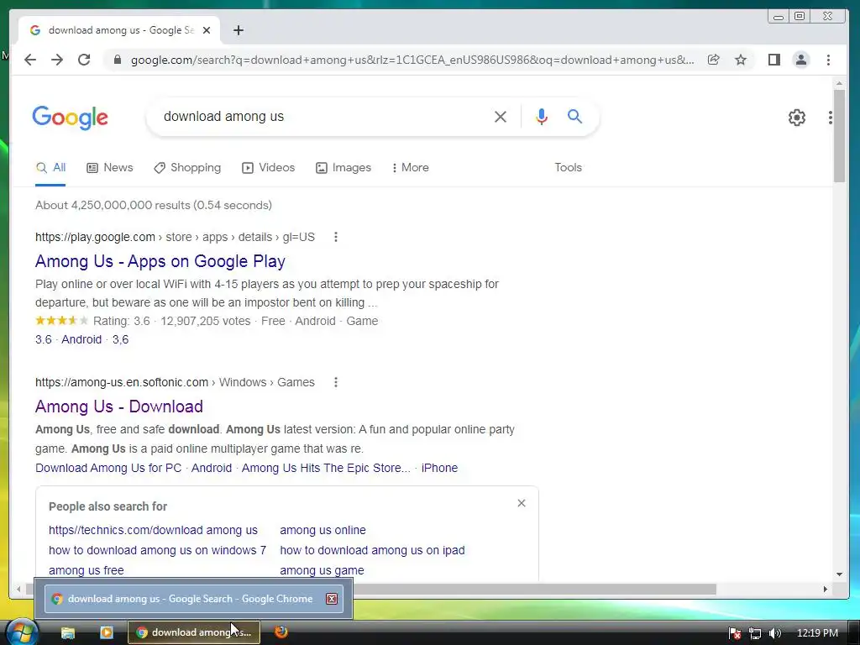The image size is (860, 645).
Task: Start a voice search with microphone
Action: 542,116
